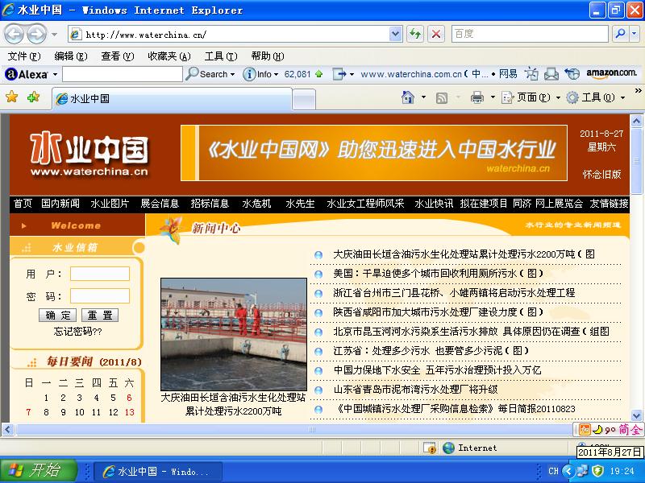The width and height of the screenshot is (645, 483).
Task: Click 国内新闻 in site navigation
Action: tap(60, 204)
